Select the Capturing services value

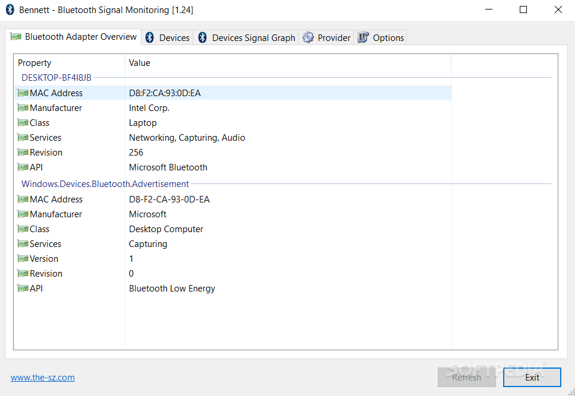pyautogui.click(x=148, y=244)
